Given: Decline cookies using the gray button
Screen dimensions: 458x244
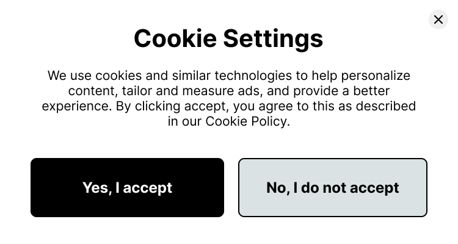Looking at the screenshot, I should click(332, 188).
